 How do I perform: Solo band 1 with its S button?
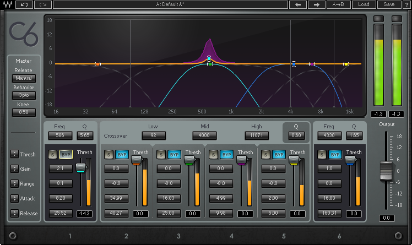click(52, 155)
